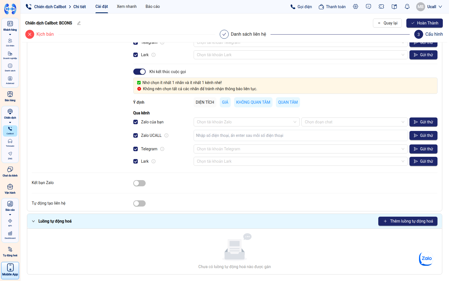Viewport: 449px width, 281px height.
Task: Open Chi tiết breadcrumb tab
Action: pos(80,7)
